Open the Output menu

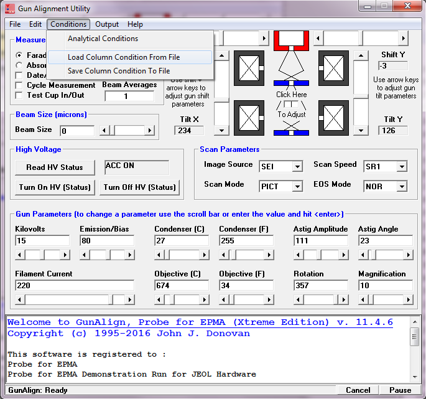(x=107, y=24)
